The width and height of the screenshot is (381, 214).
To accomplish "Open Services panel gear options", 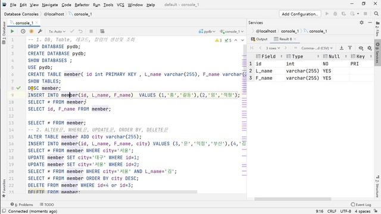I will click(361, 23).
